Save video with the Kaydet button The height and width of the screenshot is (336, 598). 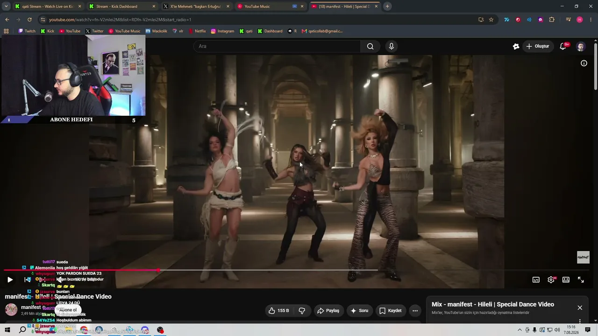[390, 310]
